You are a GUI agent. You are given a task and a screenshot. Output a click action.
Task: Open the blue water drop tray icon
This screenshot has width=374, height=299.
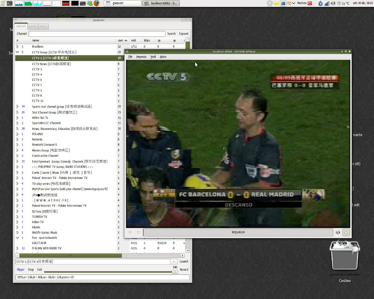click(x=321, y=3)
